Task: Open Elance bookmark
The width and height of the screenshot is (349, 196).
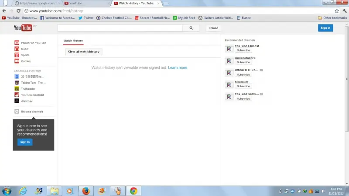Action: pos(244,18)
